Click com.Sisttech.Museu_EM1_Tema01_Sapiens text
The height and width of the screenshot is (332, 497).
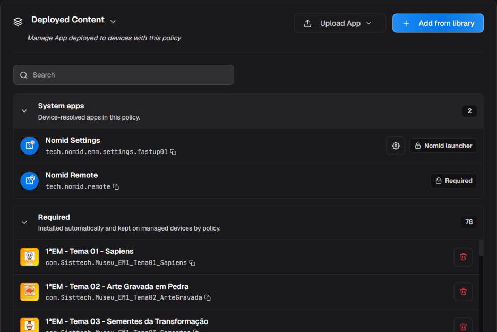point(116,263)
